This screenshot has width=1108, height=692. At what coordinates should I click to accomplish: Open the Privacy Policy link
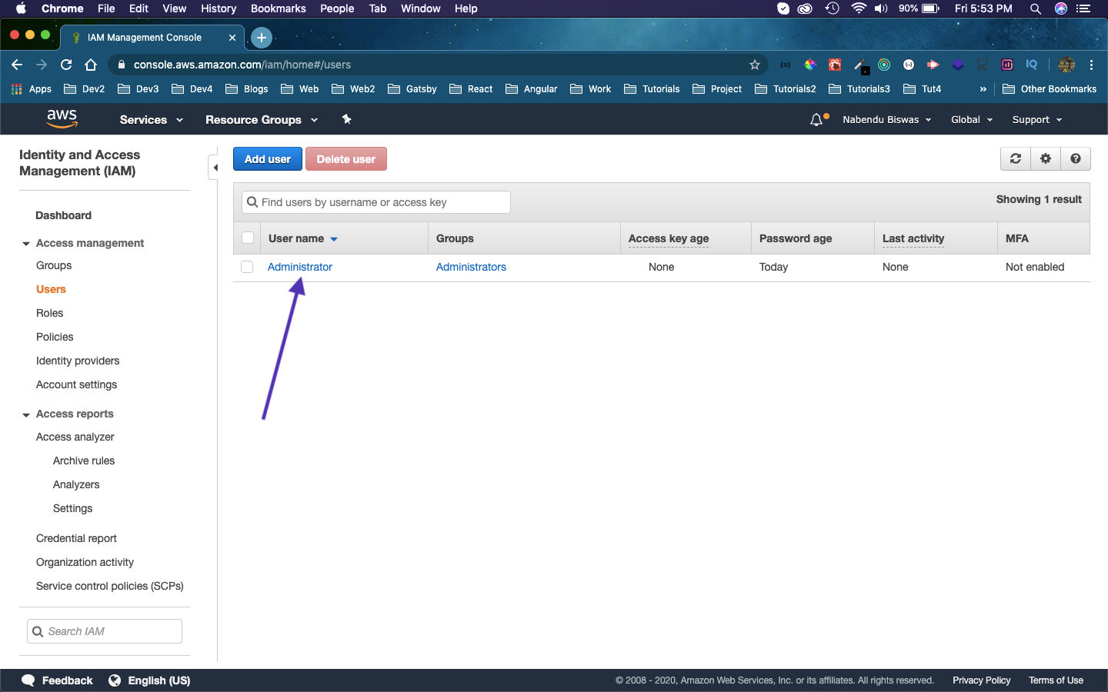pos(981,680)
